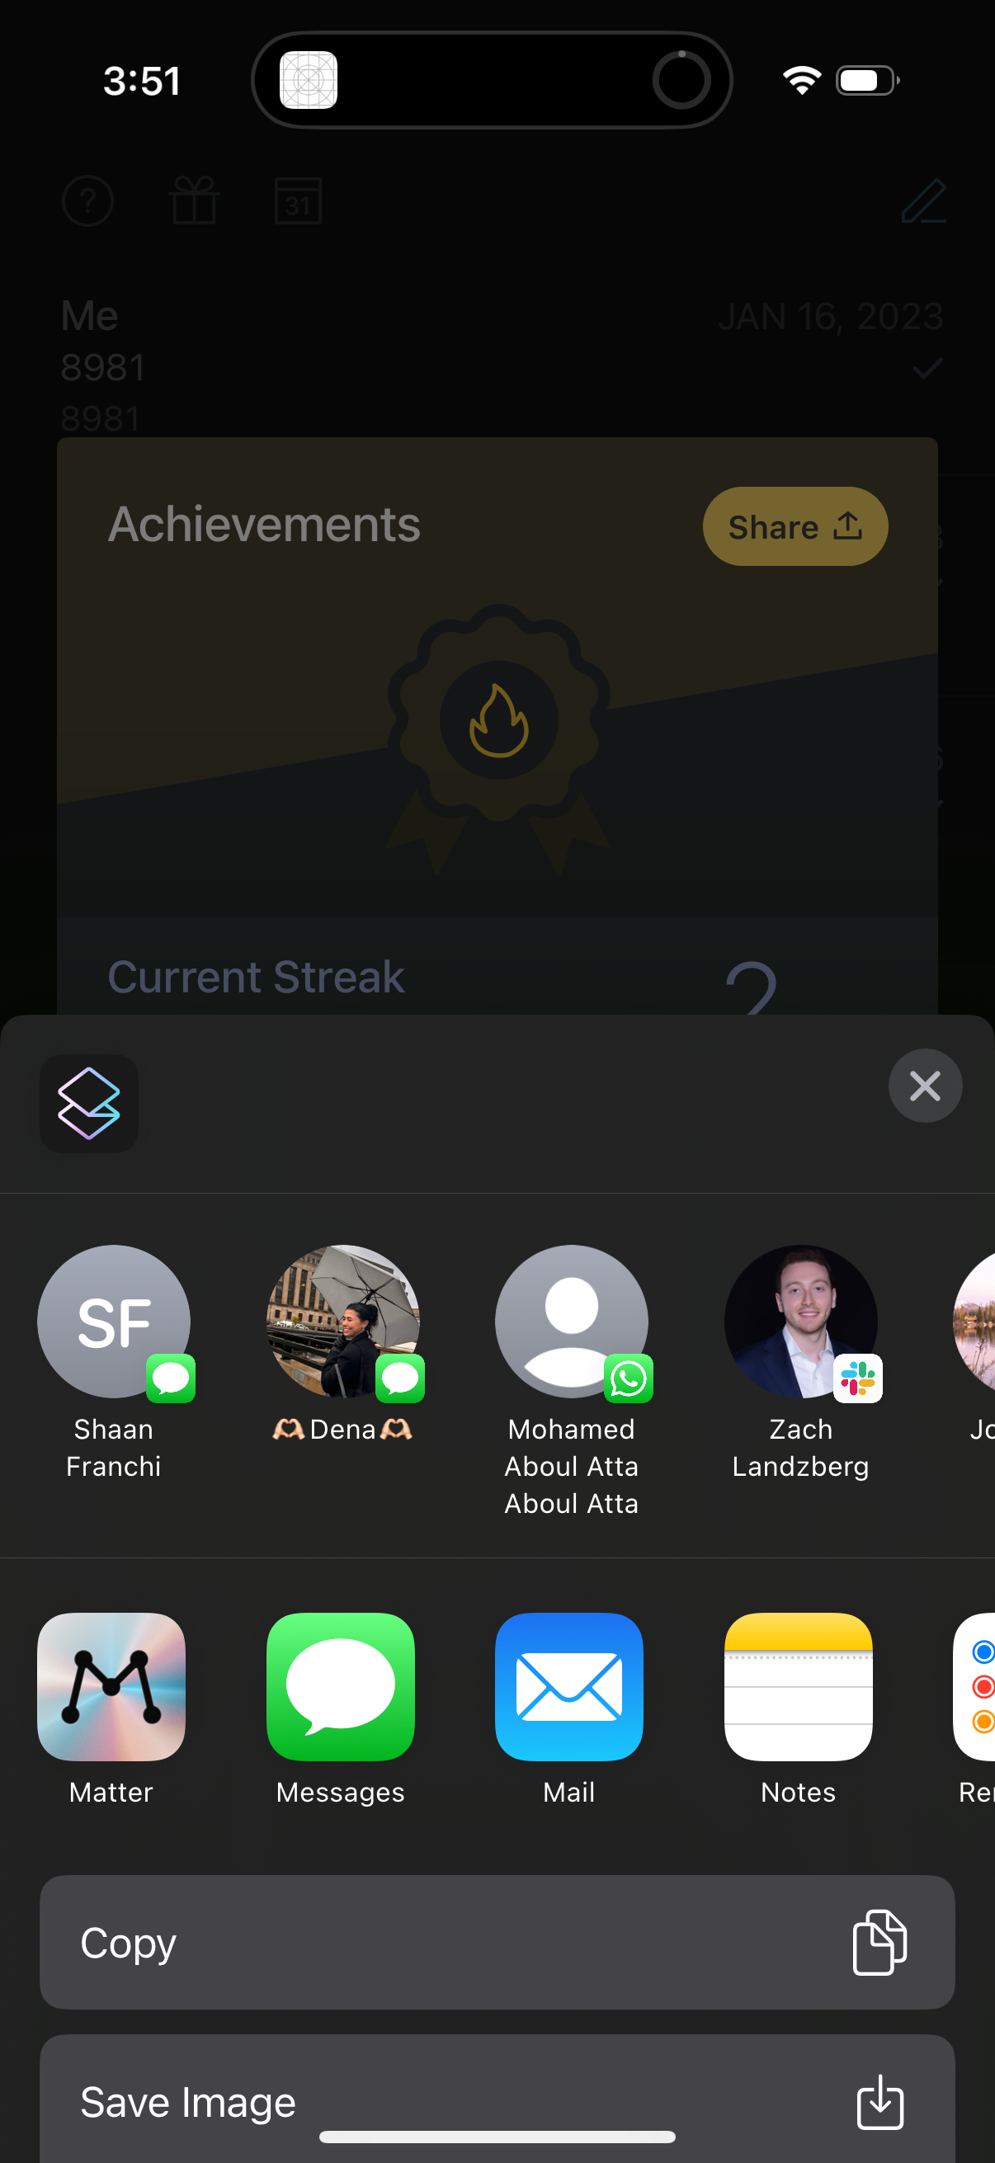The height and width of the screenshot is (2163, 995).
Task: Open the gift icon
Action: [194, 200]
